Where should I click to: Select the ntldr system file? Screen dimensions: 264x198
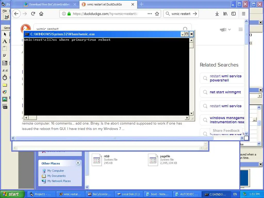[105, 160]
